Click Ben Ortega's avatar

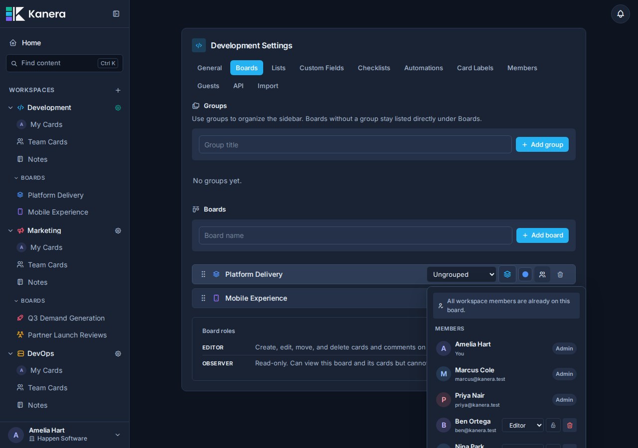click(x=444, y=425)
